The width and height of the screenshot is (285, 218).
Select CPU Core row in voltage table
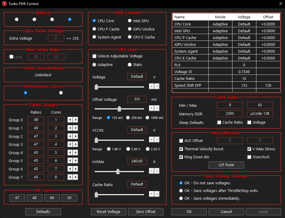226,24
